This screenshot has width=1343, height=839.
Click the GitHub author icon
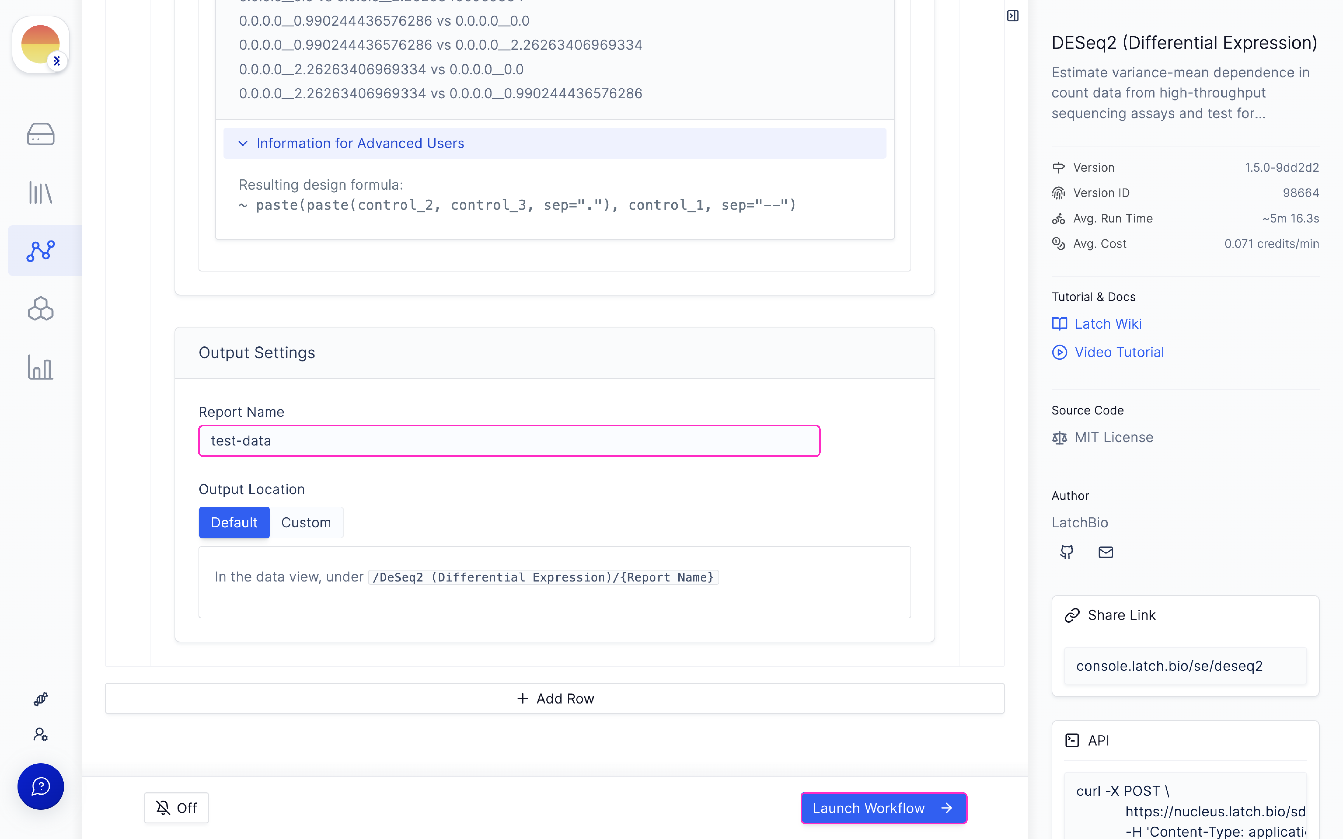1067,552
